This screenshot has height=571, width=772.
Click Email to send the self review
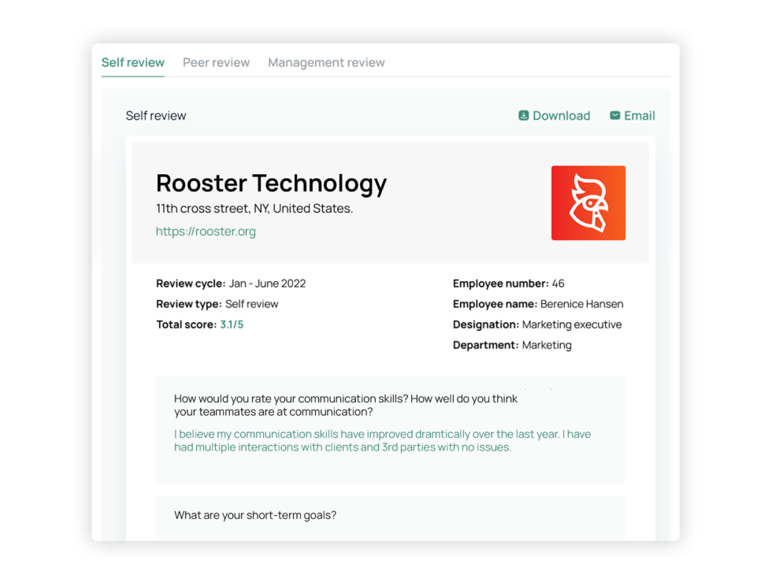pos(639,115)
